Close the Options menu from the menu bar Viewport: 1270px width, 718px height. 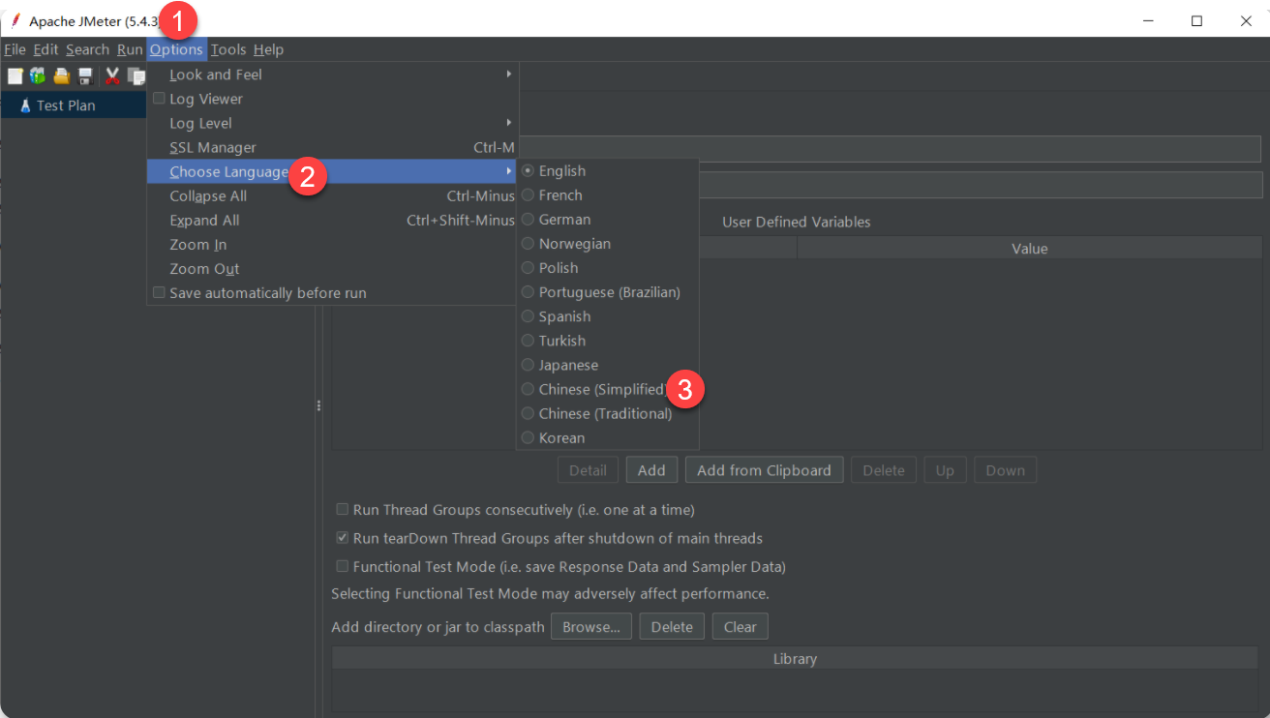[x=176, y=49]
